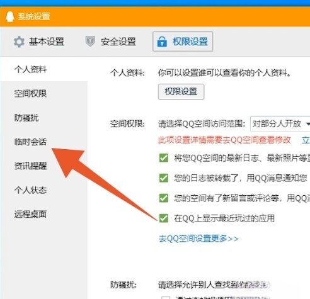Click the 权限设置 button under 个人资料
The image size is (310, 299).
pyautogui.click(x=181, y=92)
